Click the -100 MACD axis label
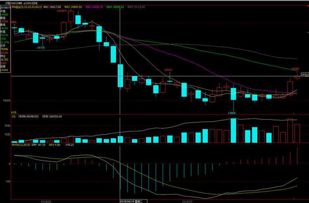 tap(8, 181)
